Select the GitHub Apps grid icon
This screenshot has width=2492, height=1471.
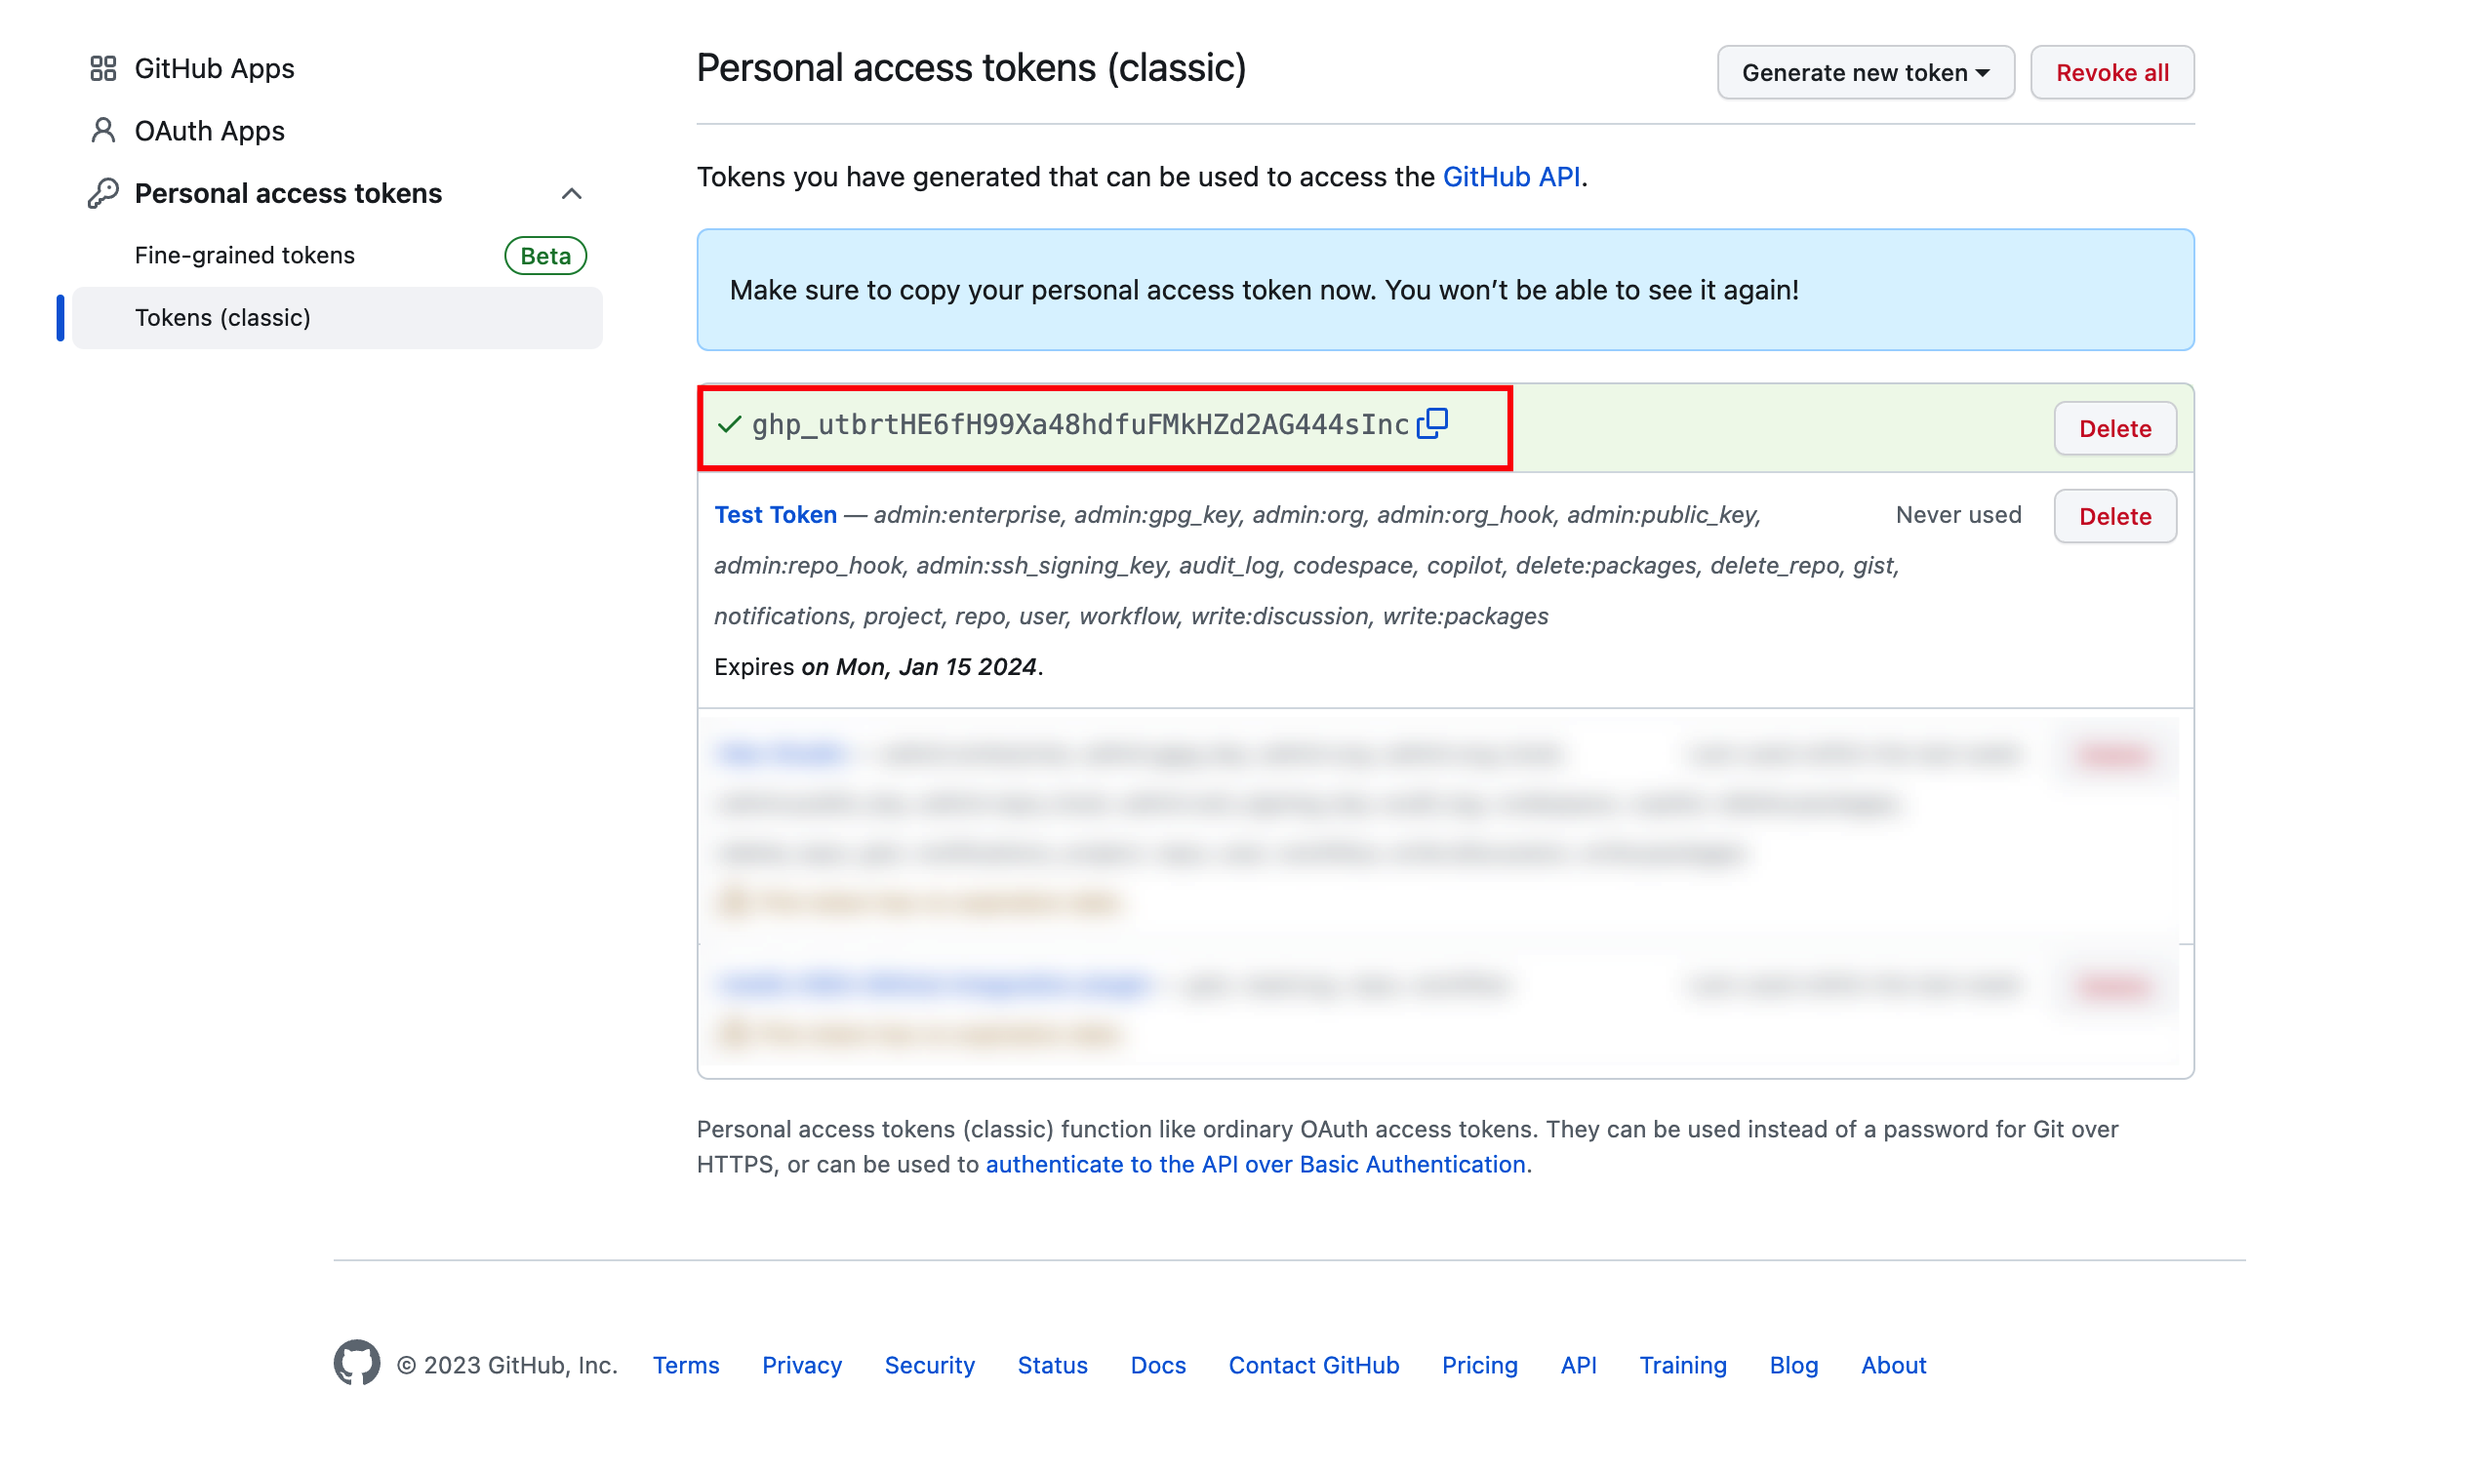[x=103, y=68]
